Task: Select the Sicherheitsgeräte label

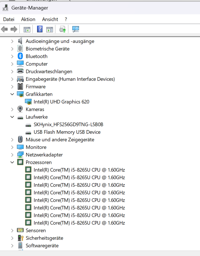Action: pyautogui.click(x=44, y=238)
